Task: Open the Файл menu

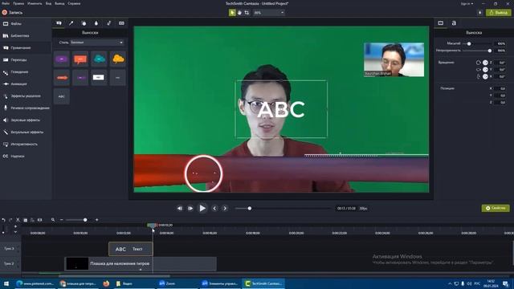Action: (x=6, y=3)
